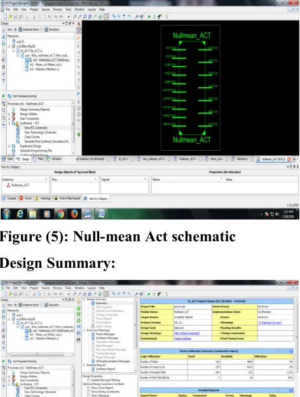The width and height of the screenshot is (300, 397).
Task: Enable Message Filtering checkbox
Action: pos(89,380)
